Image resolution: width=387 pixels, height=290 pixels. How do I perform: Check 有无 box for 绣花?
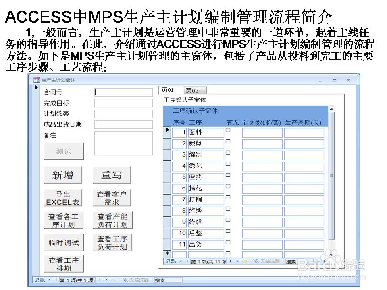click(228, 164)
